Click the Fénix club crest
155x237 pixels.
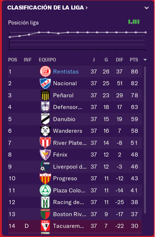pyautogui.click(x=45, y=155)
